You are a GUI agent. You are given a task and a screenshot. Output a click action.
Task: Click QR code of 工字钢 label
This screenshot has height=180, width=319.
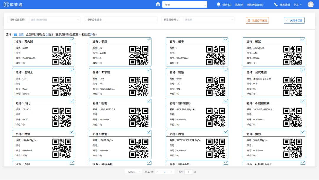[139, 86]
